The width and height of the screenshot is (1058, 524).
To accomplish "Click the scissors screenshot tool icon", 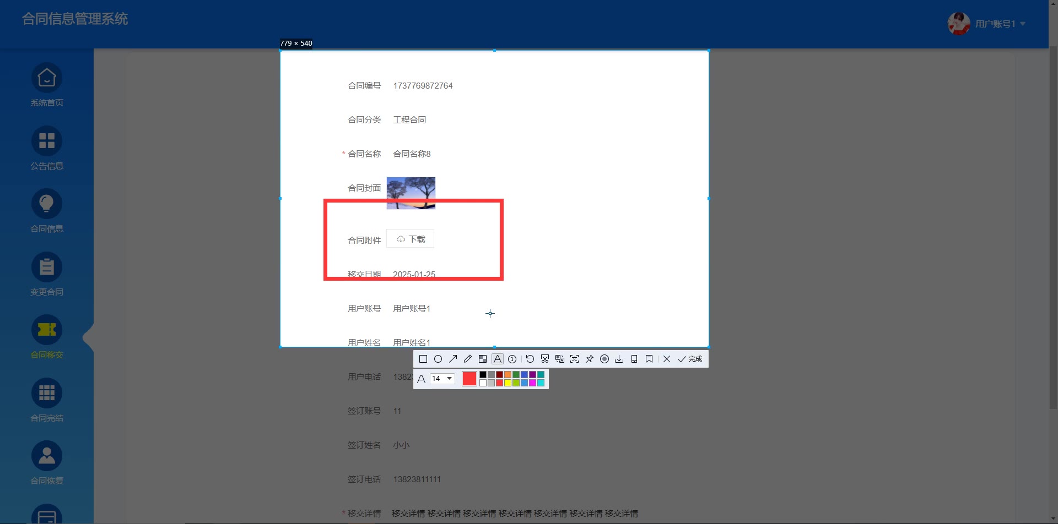I will [545, 359].
